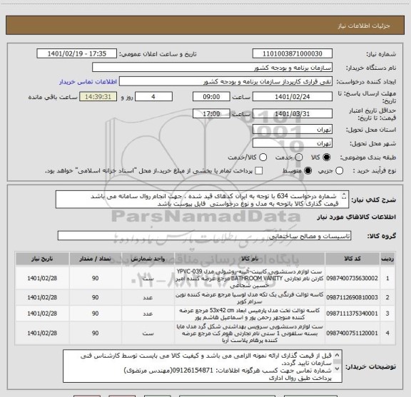
Task: Select the کالا radio button
Action: (x=327, y=158)
